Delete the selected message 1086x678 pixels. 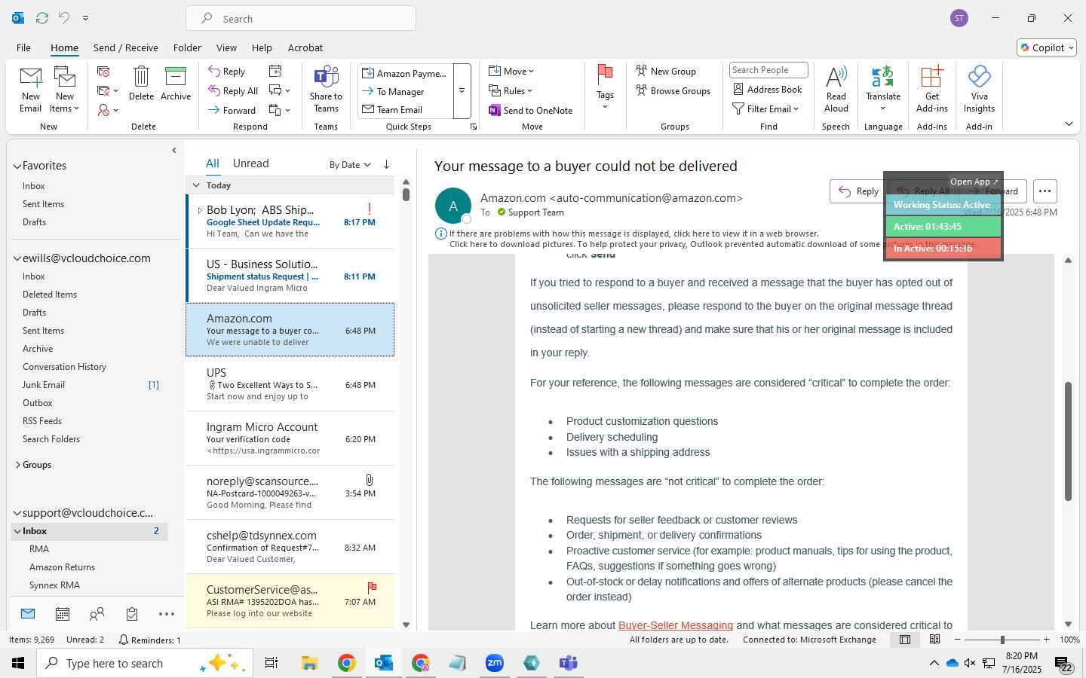pyautogui.click(x=141, y=84)
